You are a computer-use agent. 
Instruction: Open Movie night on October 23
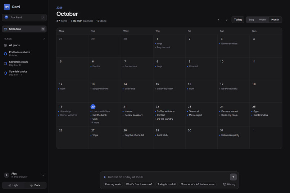pyautogui.click(x=195, y=115)
